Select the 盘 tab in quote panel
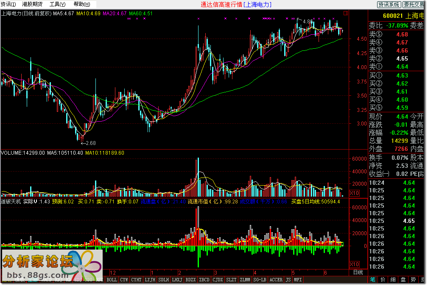 403,280
